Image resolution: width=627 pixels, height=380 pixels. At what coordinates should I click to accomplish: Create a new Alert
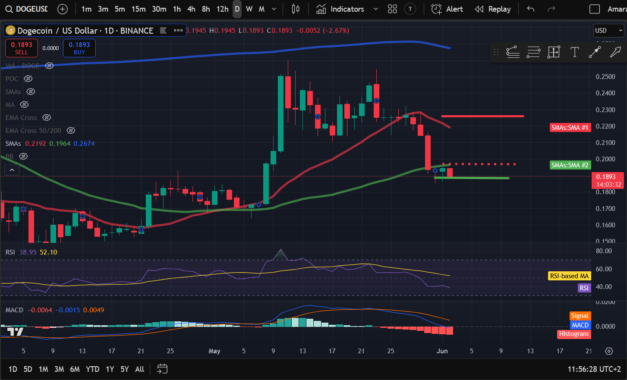click(447, 9)
